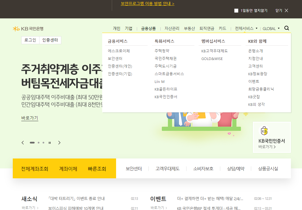The image size is (302, 210).
Task: Open KB고객우대제도 link
Action: pos(215,51)
